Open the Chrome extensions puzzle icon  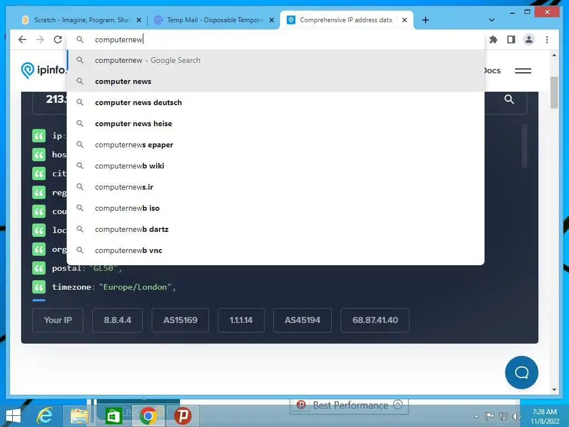coord(493,39)
